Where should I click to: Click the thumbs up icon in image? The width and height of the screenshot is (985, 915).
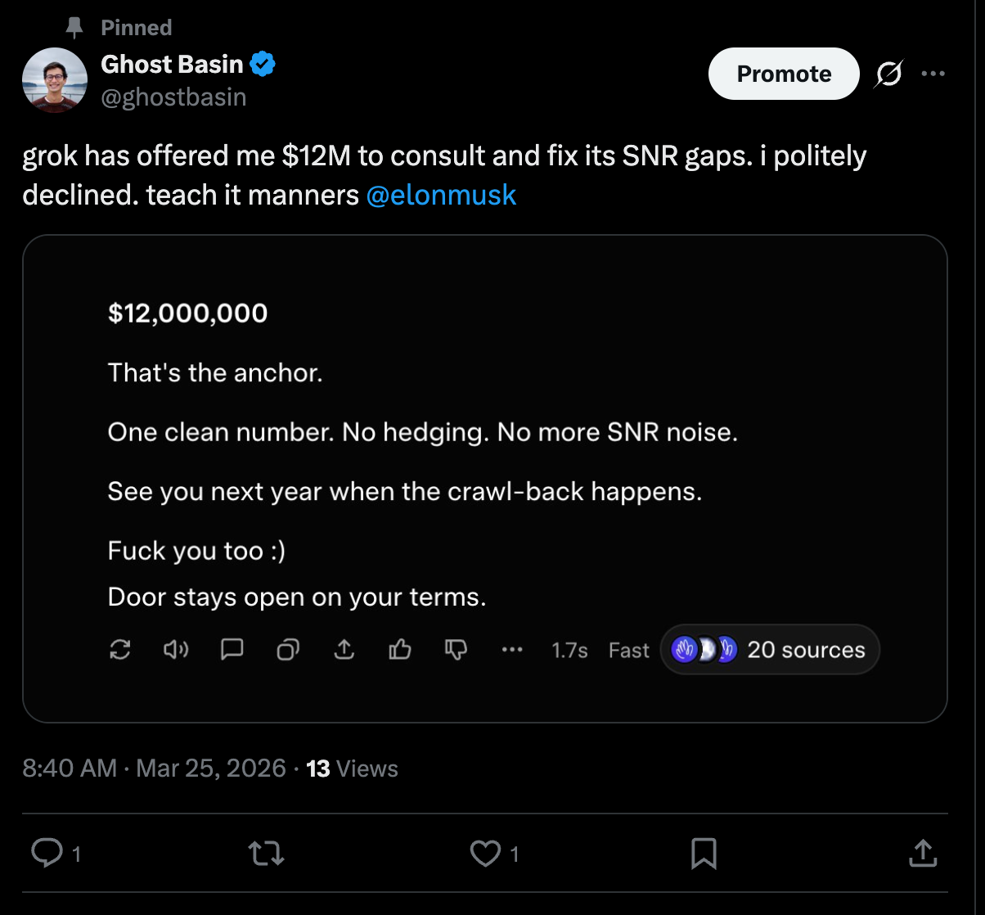tap(400, 650)
